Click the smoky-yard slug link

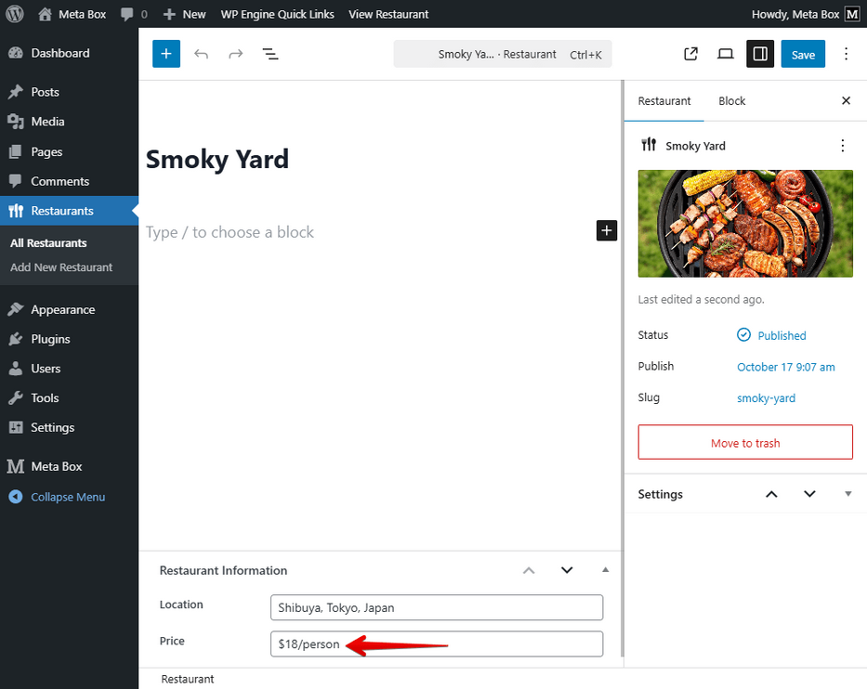coord(766,398)
